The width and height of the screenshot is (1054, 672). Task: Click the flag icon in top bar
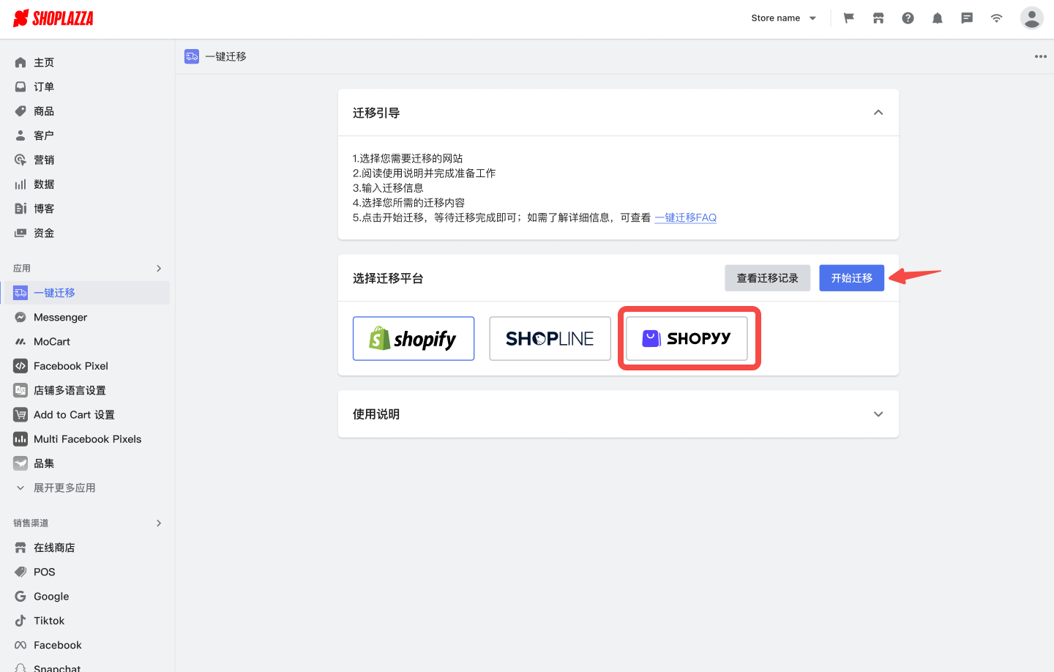(849, 18)
